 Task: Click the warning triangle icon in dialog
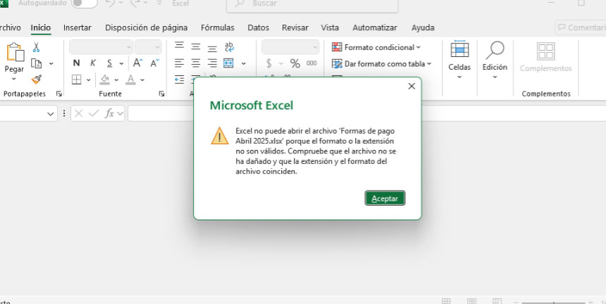pos(220,136)
